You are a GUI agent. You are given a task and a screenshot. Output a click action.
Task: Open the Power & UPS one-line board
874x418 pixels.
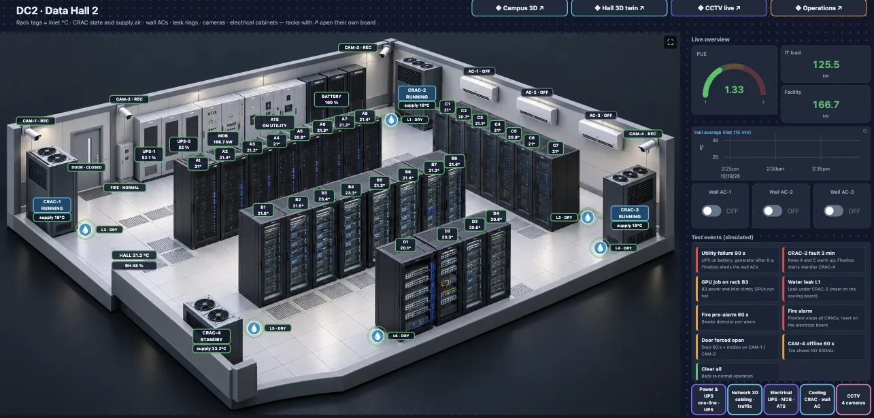[x=708, y=399]
